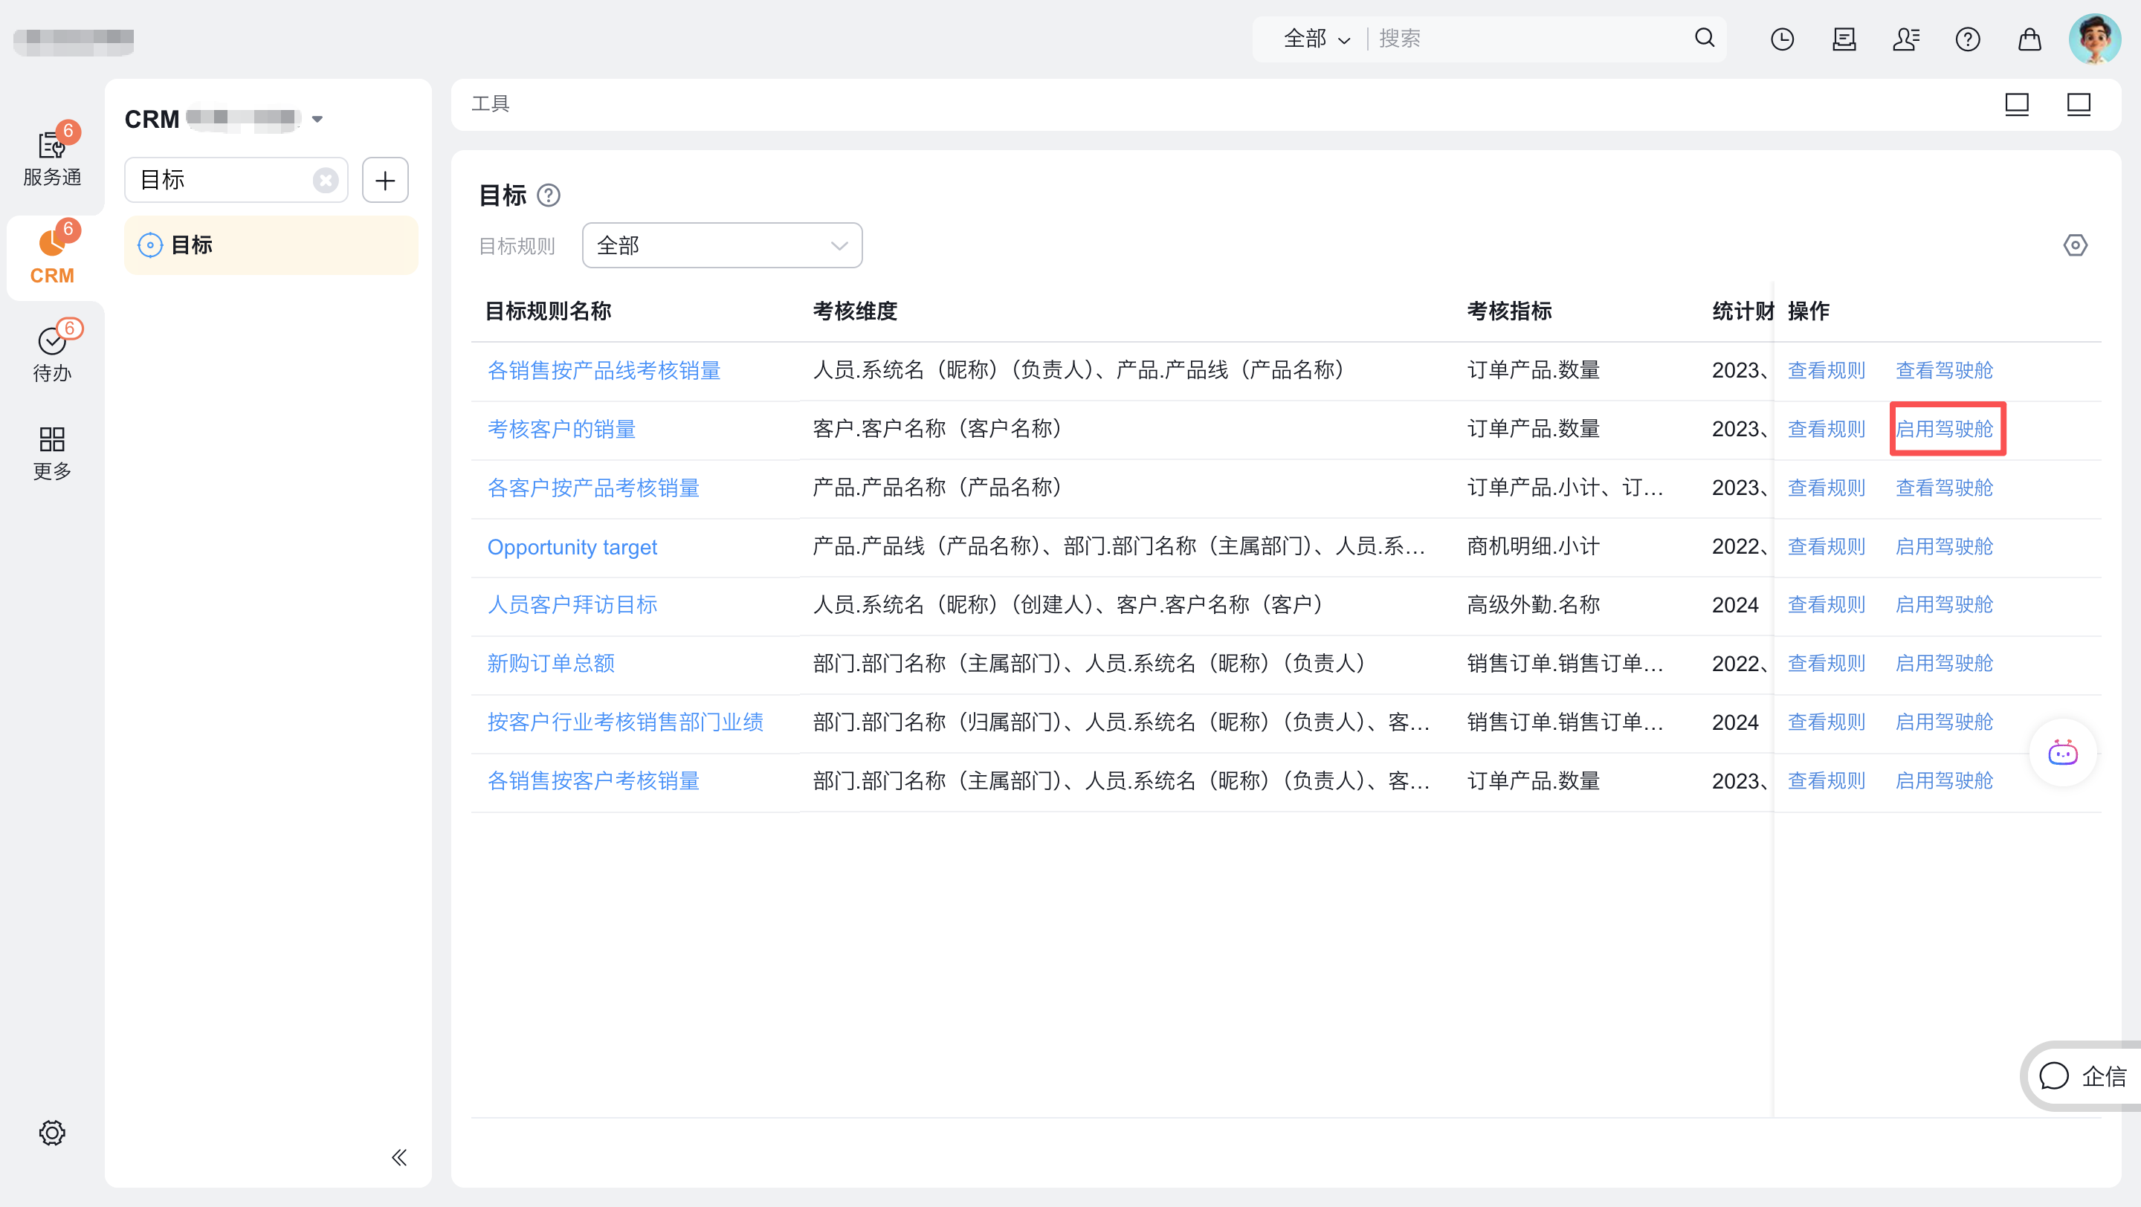Open help via the question mark icon
The image size is (2141, 1207).
(x=1967, y=38)
